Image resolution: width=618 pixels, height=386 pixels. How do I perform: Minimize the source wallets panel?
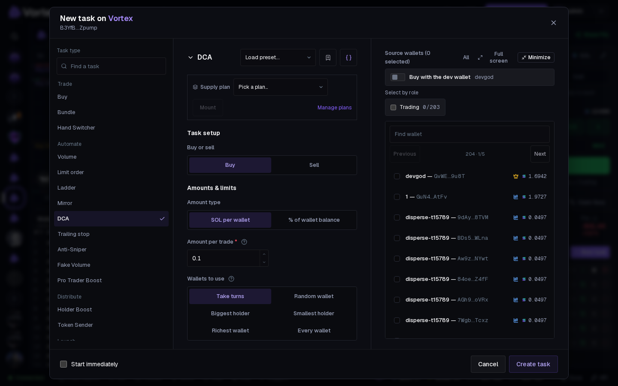coord(536,57)
